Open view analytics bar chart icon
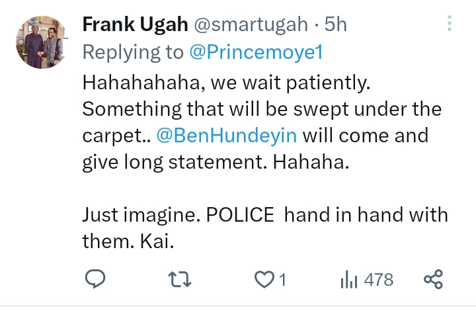This screenshot has width=476, height=311. click(348, 279)
